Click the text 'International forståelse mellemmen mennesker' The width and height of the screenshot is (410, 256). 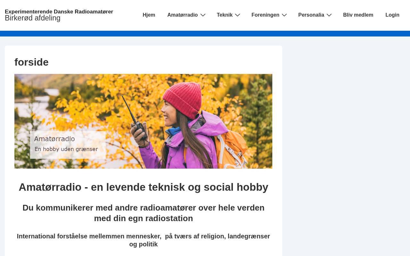point(89,236)
